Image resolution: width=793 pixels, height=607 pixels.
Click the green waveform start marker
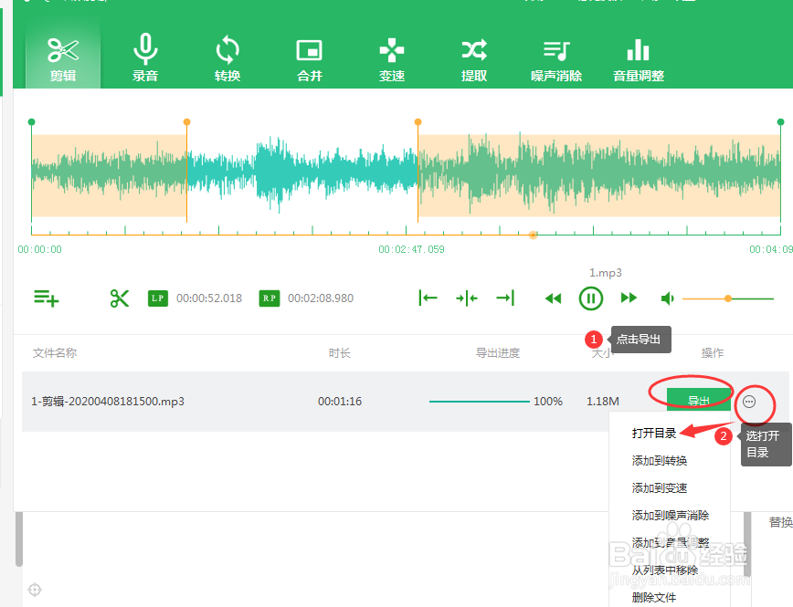tap(31, 121)
